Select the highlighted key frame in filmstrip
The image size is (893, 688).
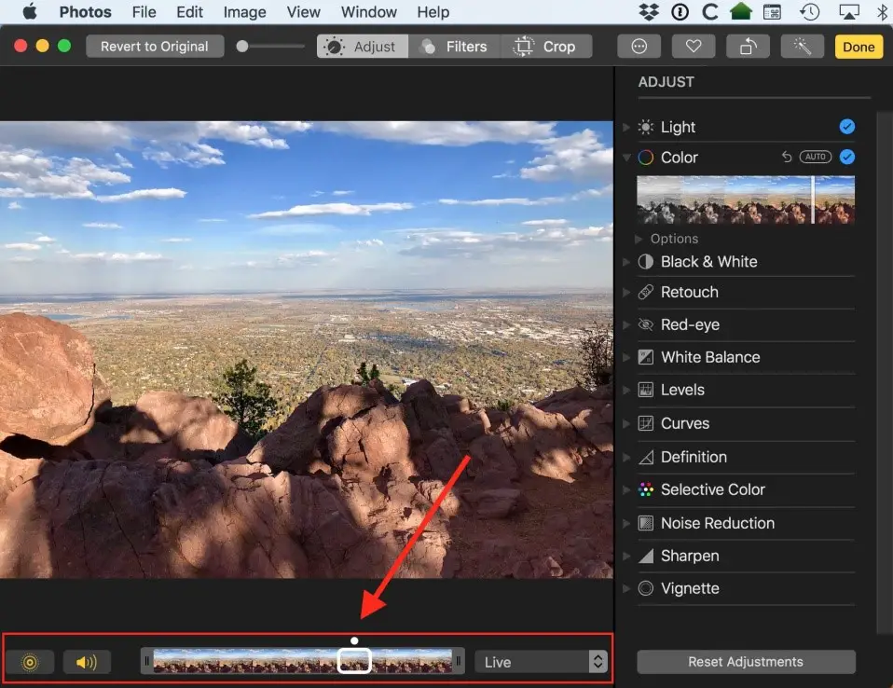tap(354, 661)
